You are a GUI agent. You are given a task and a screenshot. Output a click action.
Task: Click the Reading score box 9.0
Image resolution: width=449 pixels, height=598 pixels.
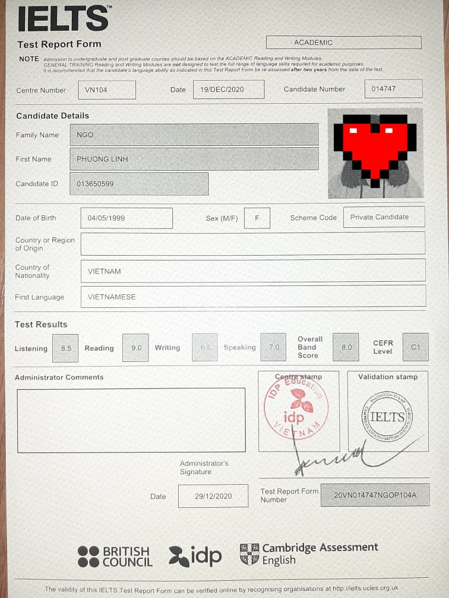tap(135, 348)
